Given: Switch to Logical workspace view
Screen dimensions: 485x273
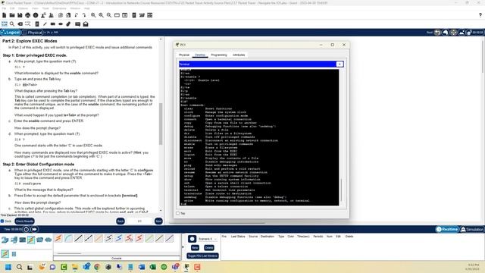Looking at the screenshot, I should pyautogui.click(x=11, y=32).
